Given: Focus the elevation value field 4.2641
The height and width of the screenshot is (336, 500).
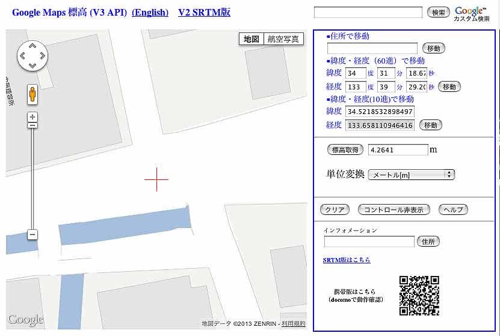Looking at the screenshot, I should [398, 150].
